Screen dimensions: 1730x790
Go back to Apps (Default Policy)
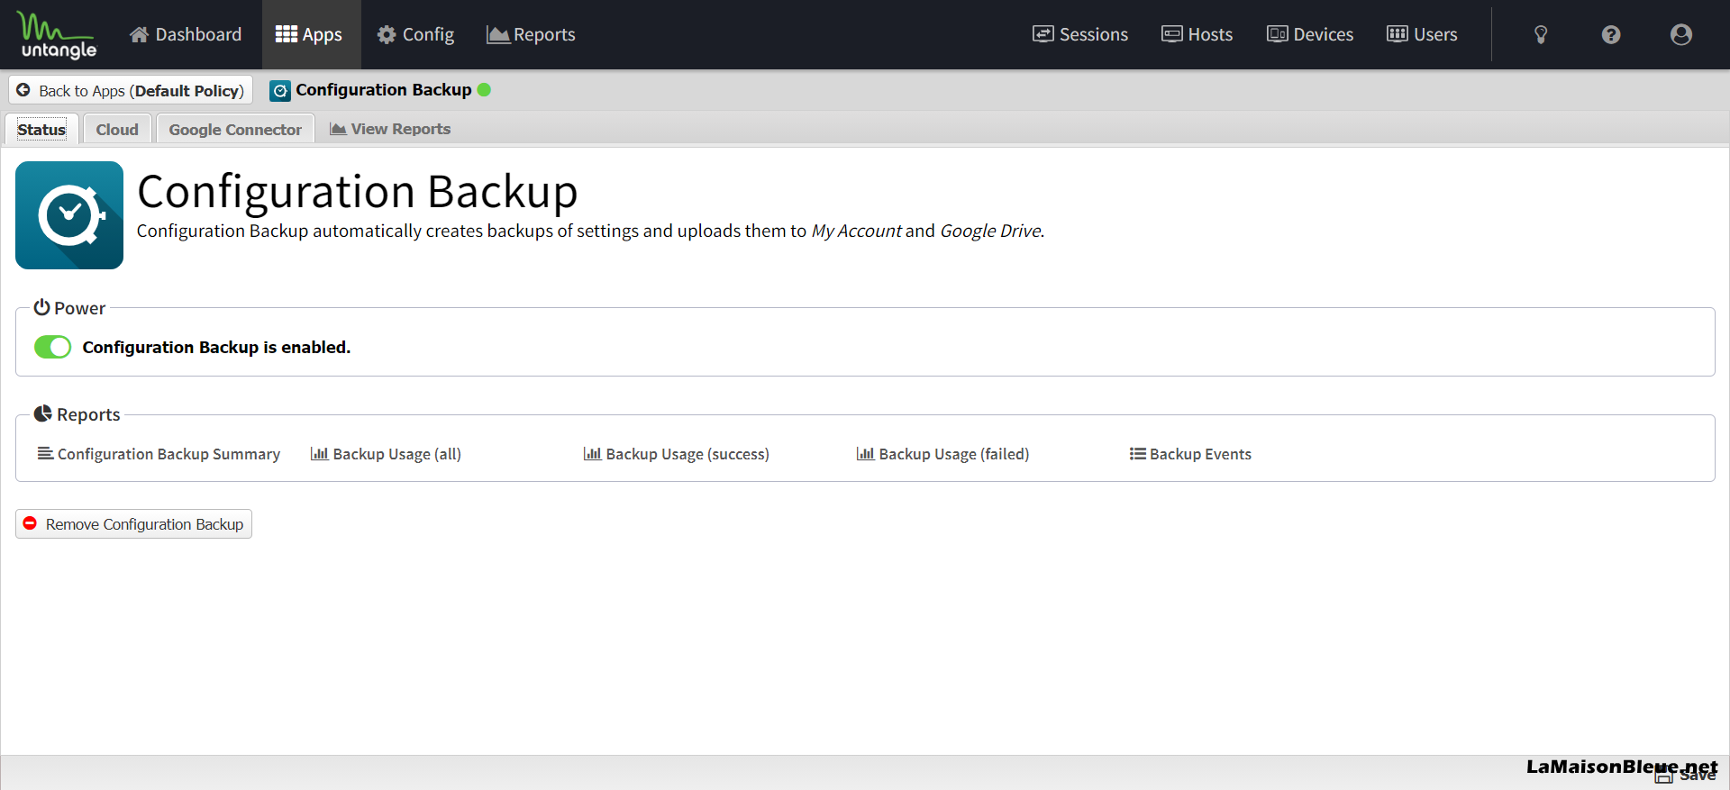131,90
